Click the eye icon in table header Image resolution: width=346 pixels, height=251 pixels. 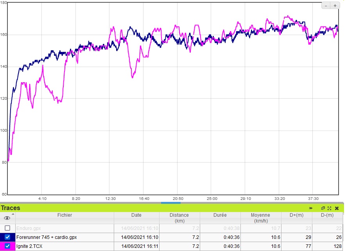point(7,218)
